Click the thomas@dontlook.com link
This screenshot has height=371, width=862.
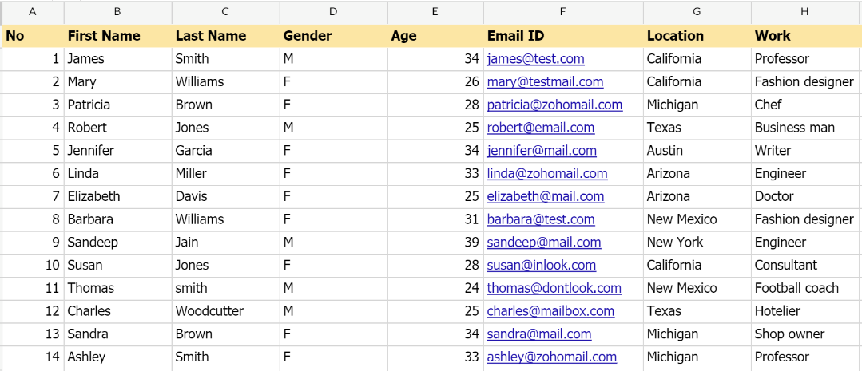[554, 288]
